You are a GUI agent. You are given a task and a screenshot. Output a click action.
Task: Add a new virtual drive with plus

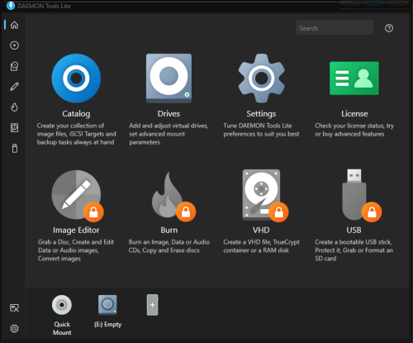click(x=152, y=305)
